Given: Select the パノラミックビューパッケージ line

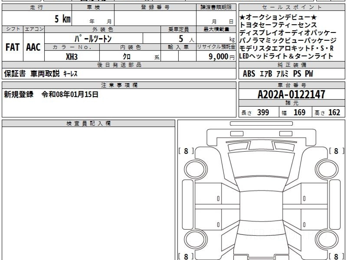Looking at the screenshot, I should (288, 41).
